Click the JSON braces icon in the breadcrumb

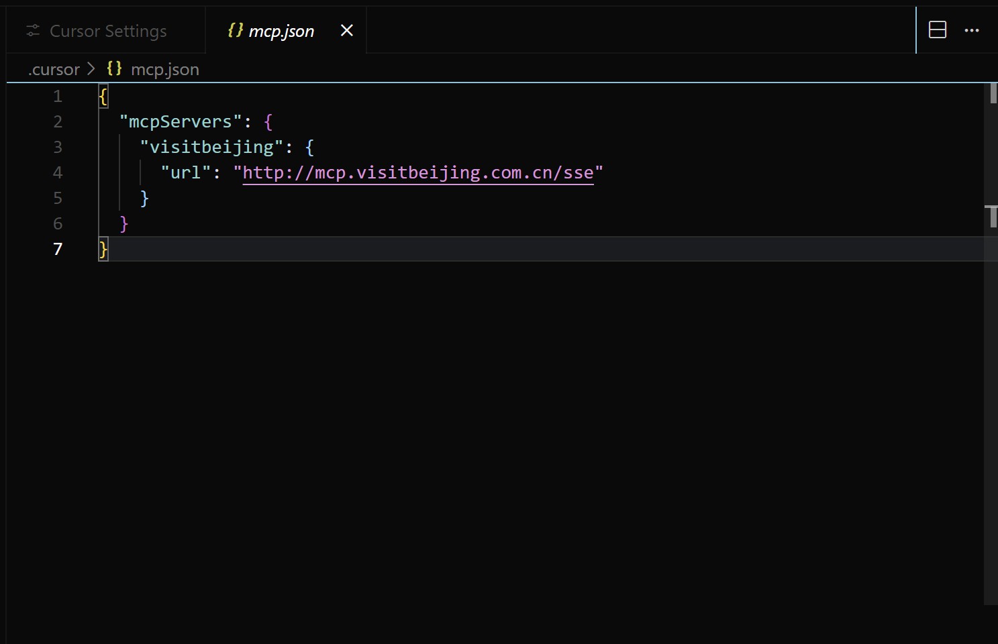115,68
